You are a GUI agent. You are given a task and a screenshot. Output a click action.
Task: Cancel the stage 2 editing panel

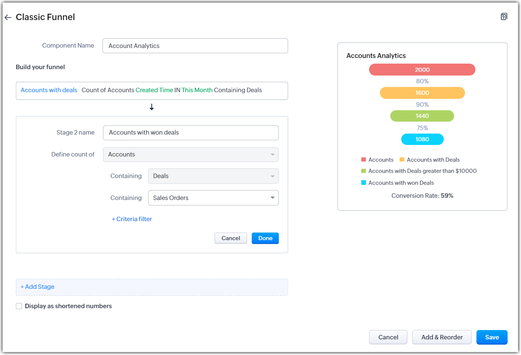[231, 238]
